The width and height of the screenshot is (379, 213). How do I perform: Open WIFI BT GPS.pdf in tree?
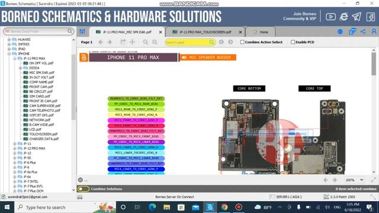point(41,115)
